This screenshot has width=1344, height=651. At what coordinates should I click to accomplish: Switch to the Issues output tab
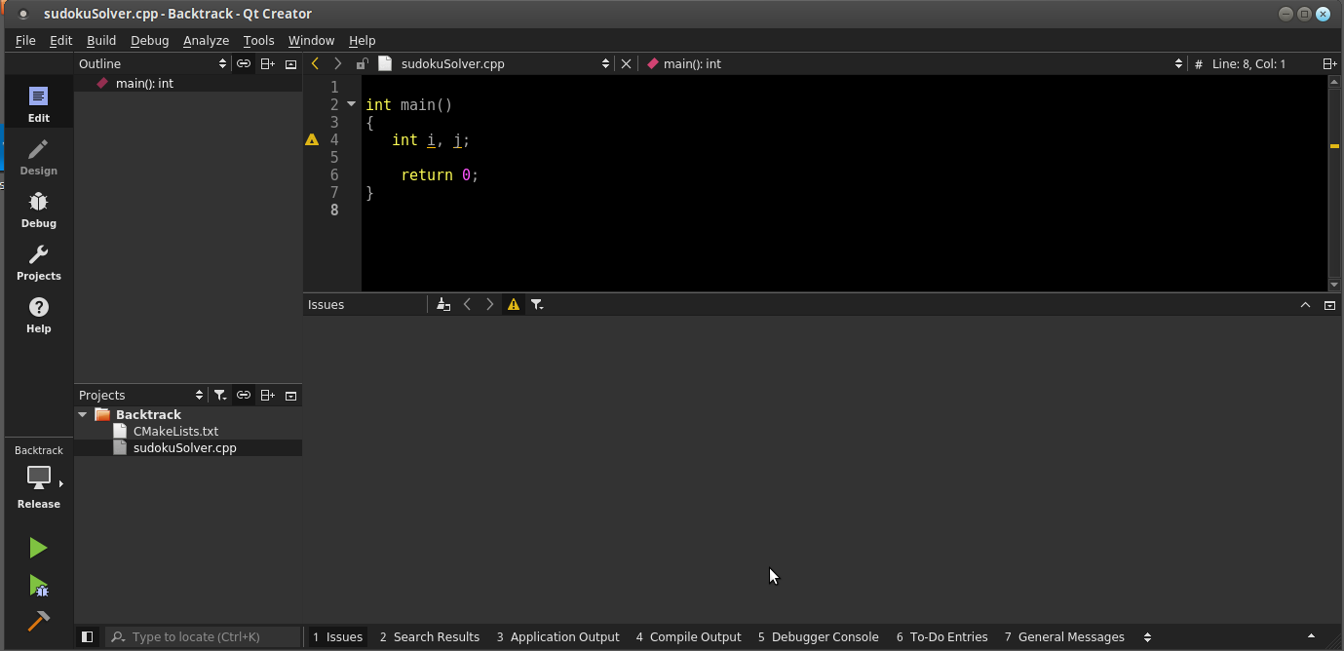coord(337,636)
